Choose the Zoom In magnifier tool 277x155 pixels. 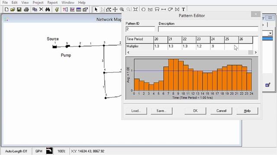click(122, 9)
